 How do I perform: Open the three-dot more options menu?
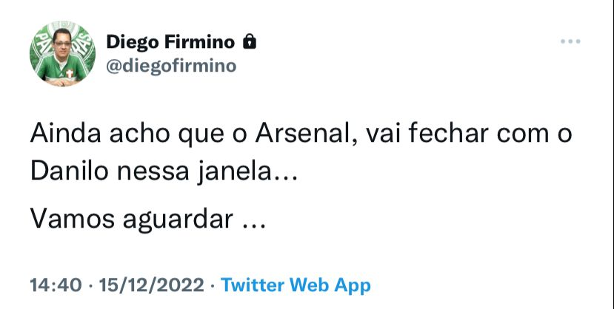pos(570,41)
